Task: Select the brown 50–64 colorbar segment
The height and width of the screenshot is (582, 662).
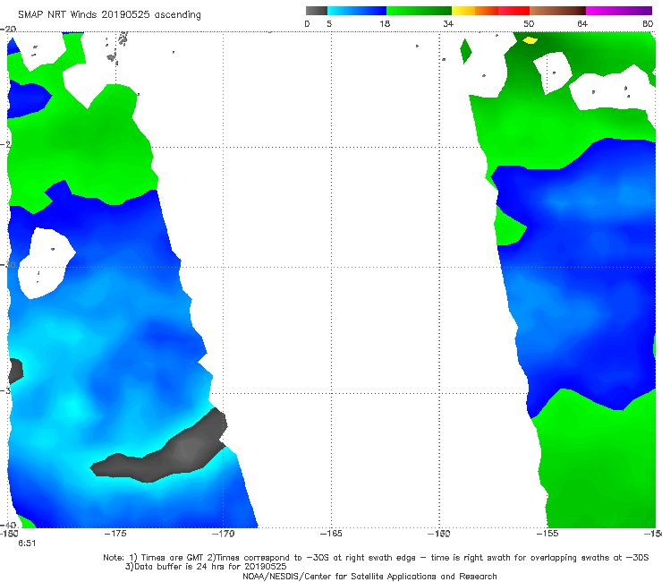Action: click(557, 11)
